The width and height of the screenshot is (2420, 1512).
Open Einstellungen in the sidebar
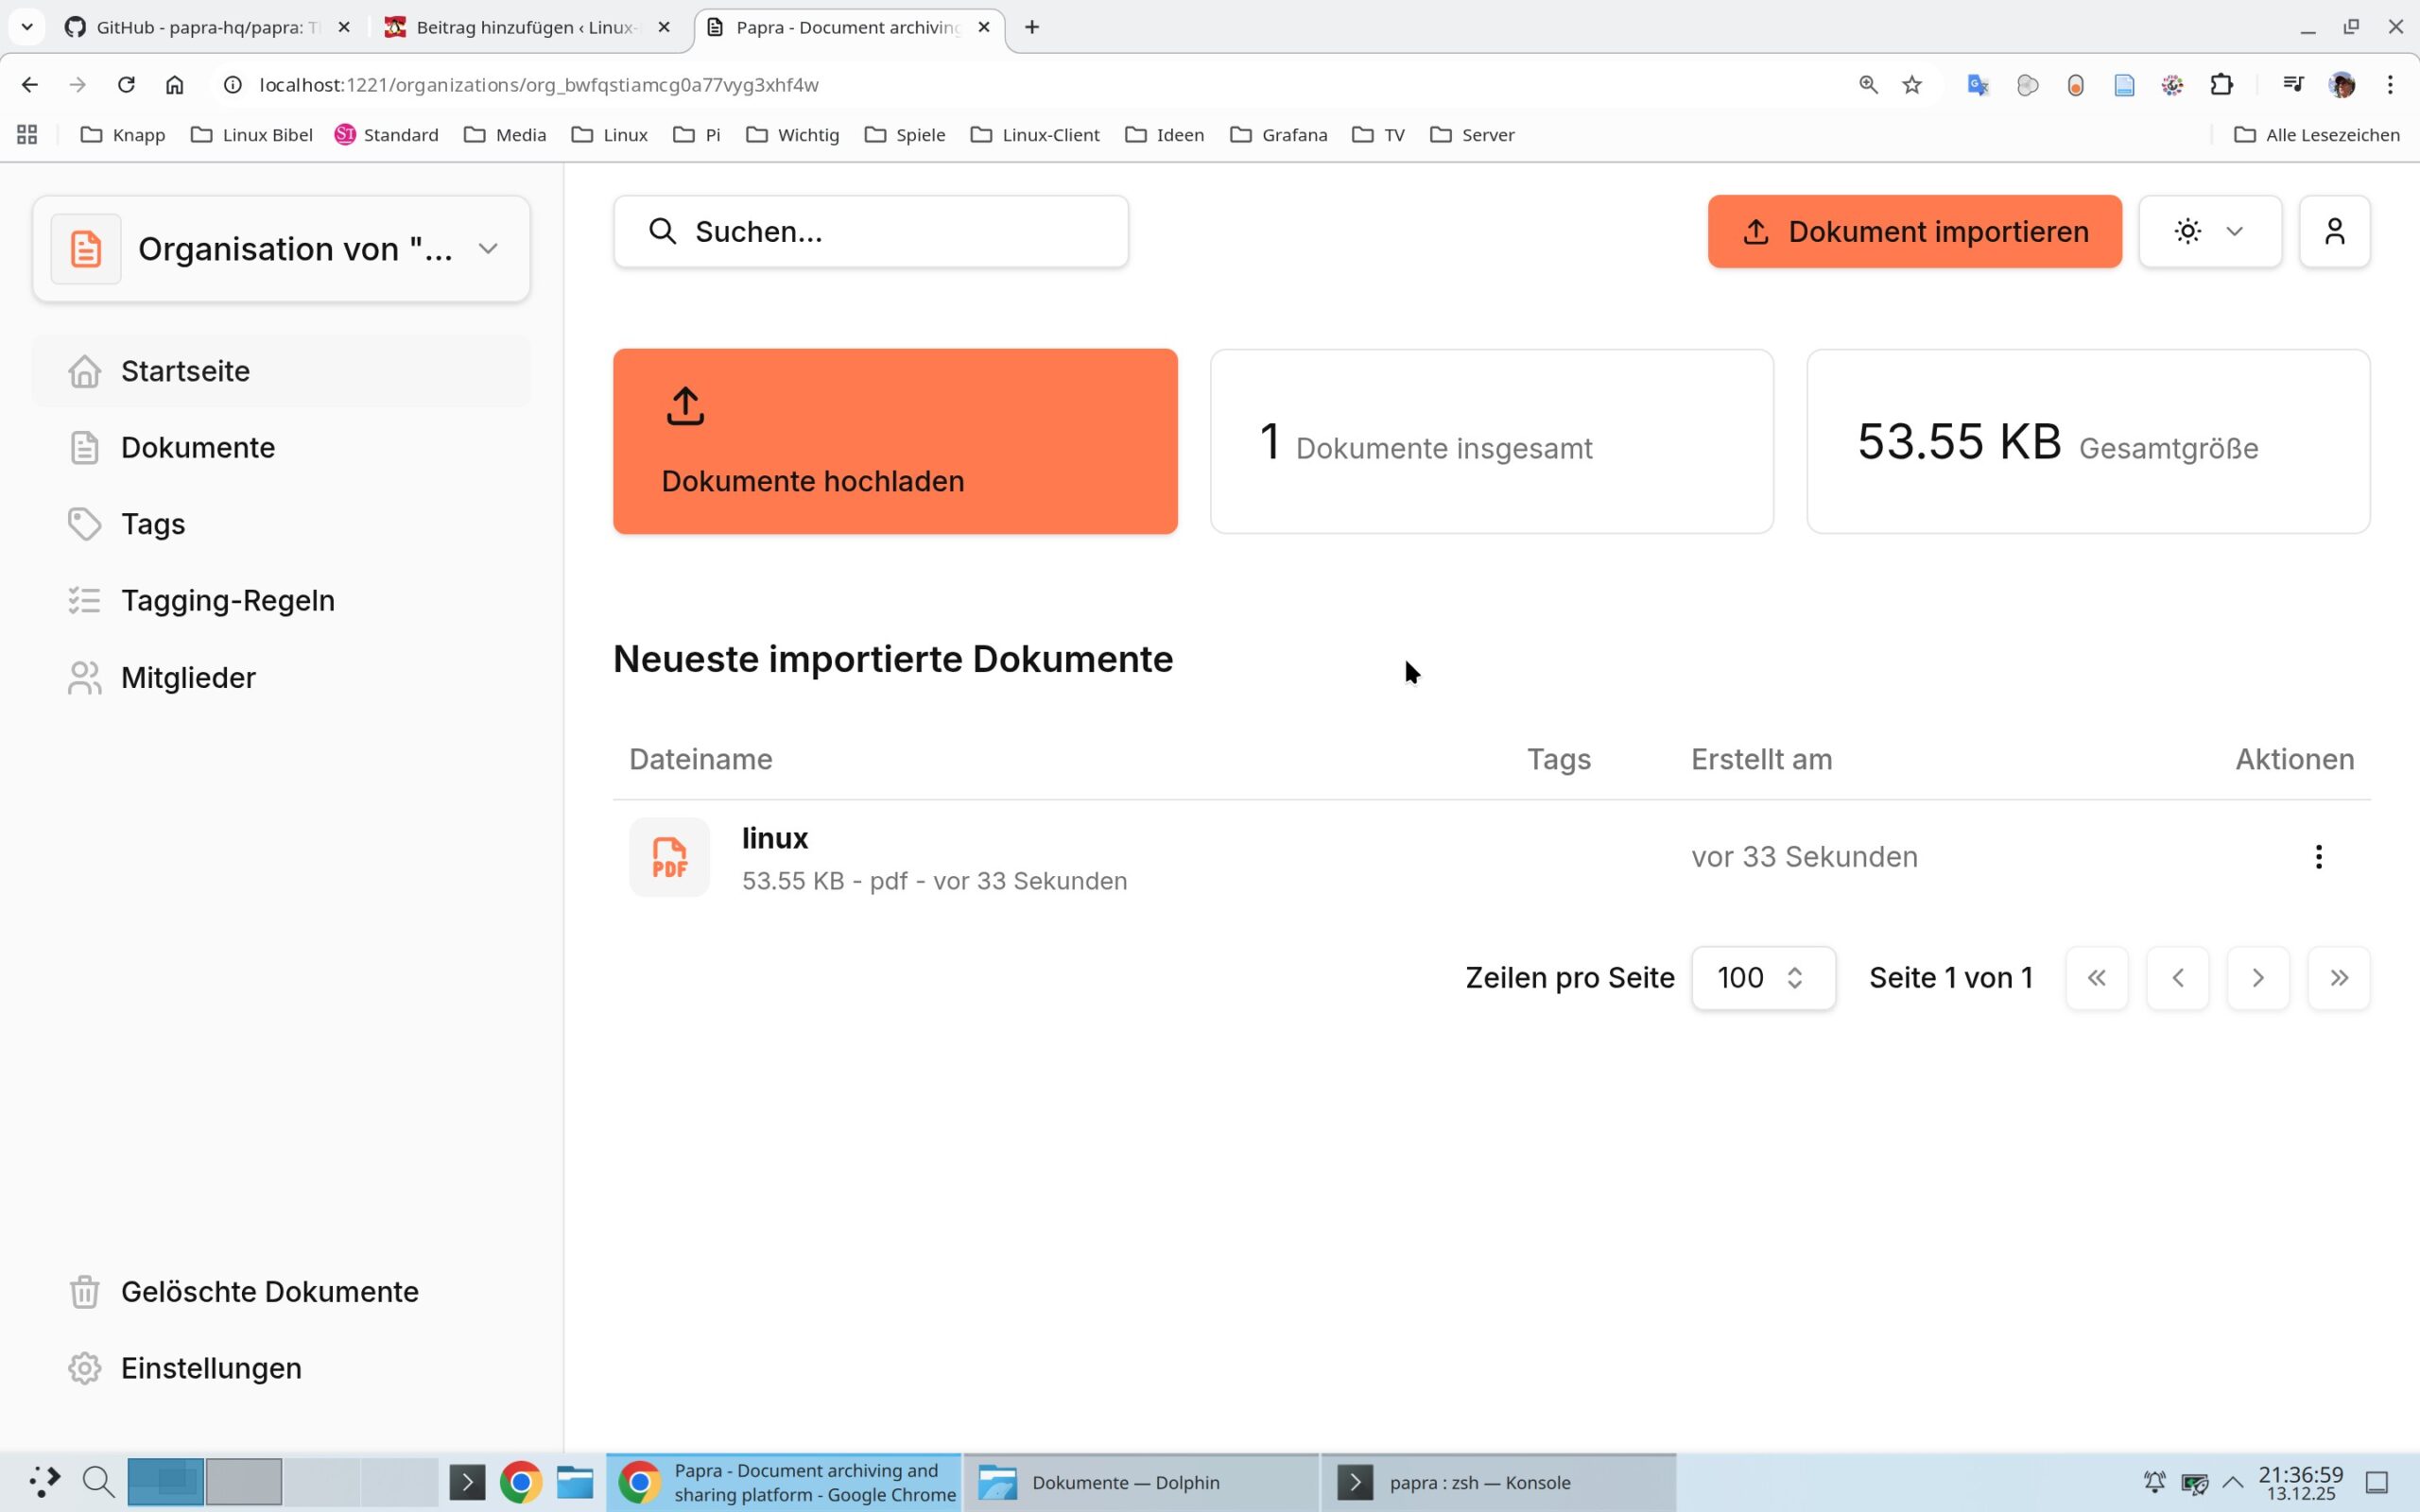point(211,1367)
